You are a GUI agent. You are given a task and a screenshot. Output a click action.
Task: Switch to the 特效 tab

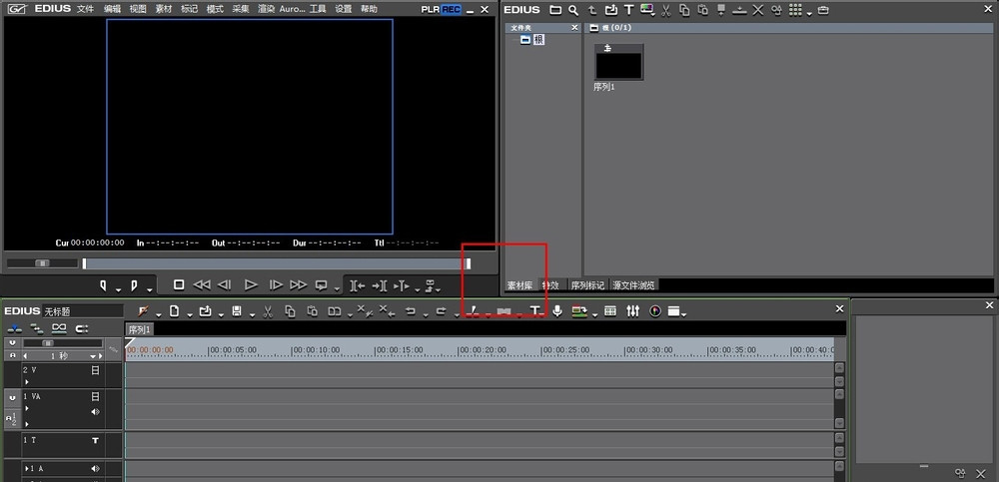550,285
